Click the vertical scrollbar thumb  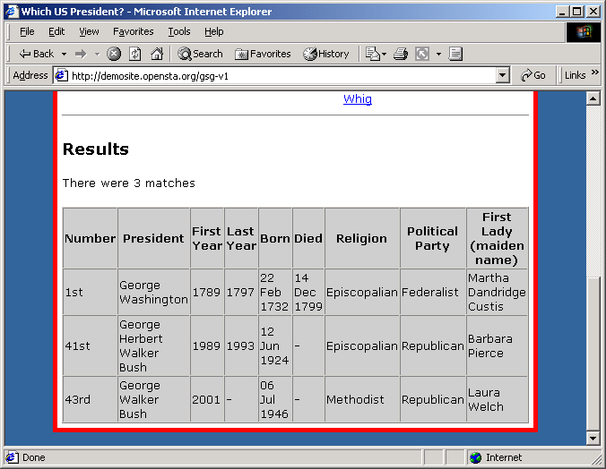593,354
